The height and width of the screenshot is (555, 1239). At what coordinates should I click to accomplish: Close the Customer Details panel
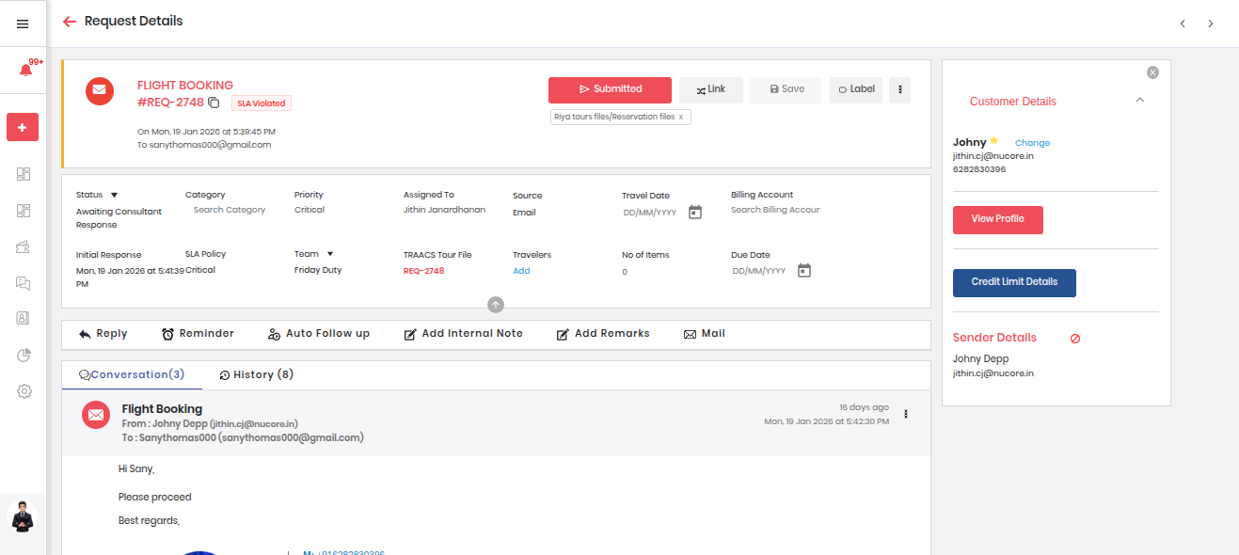click(x=1152, y=72)
